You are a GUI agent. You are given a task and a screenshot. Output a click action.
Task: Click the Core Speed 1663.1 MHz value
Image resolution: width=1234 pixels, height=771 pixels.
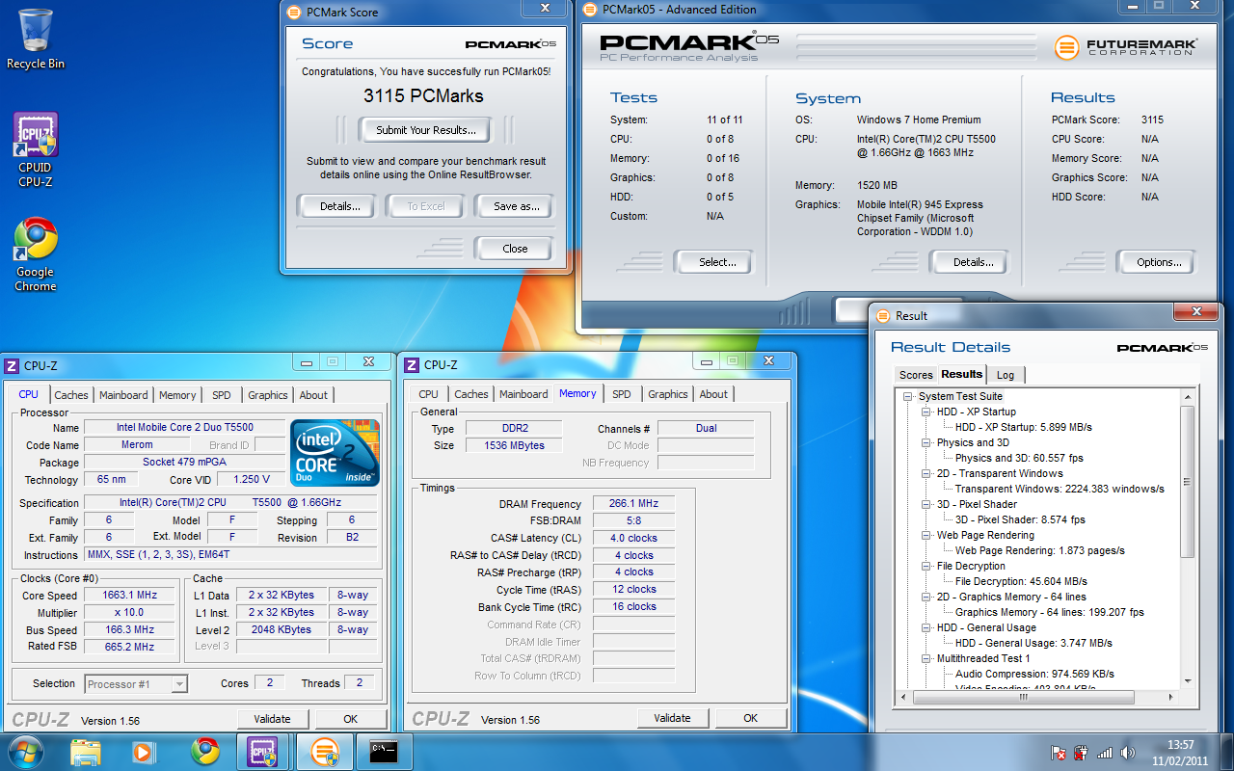coord(130,596)
